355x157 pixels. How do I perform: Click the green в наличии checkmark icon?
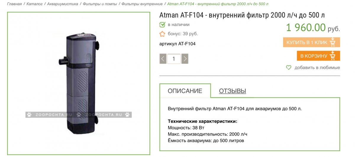coord(162,25)
